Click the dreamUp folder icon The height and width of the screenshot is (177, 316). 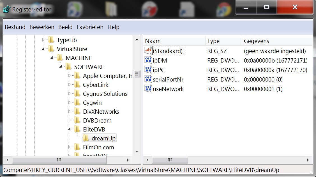pos(86,138)
